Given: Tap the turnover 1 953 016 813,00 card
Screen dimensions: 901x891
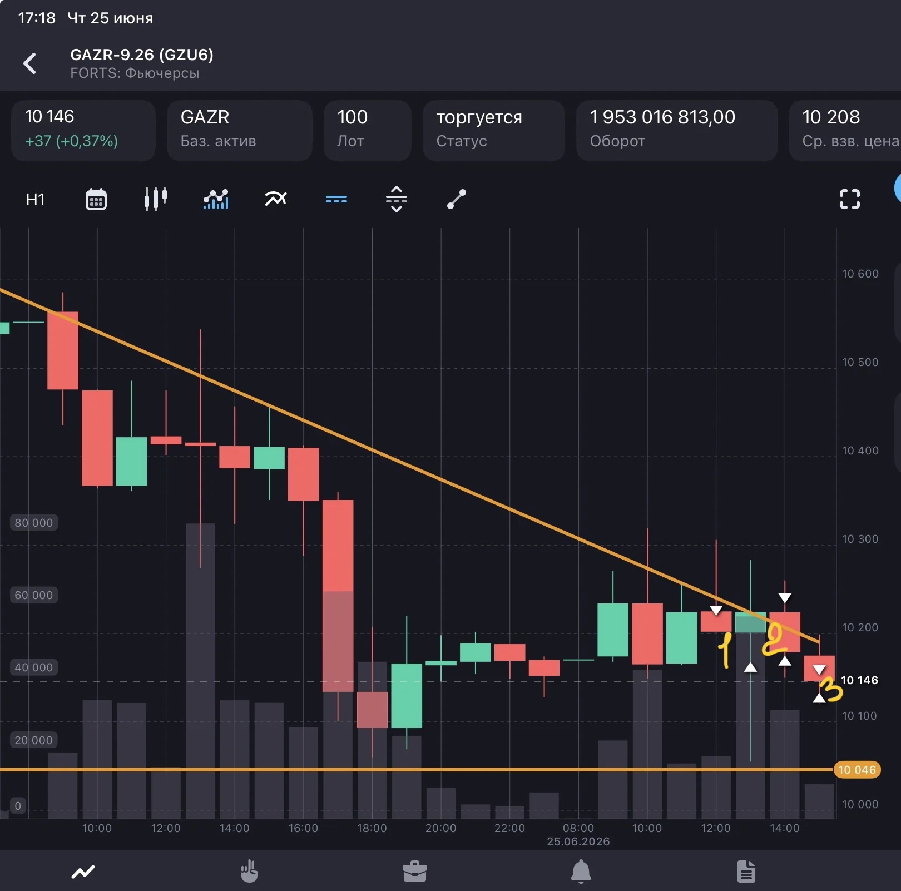Looking at the screenshot, I should [x=677, y=131].
